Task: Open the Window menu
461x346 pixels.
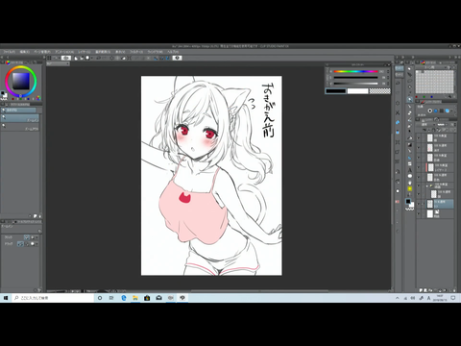Action: click(x=155, y=52)
